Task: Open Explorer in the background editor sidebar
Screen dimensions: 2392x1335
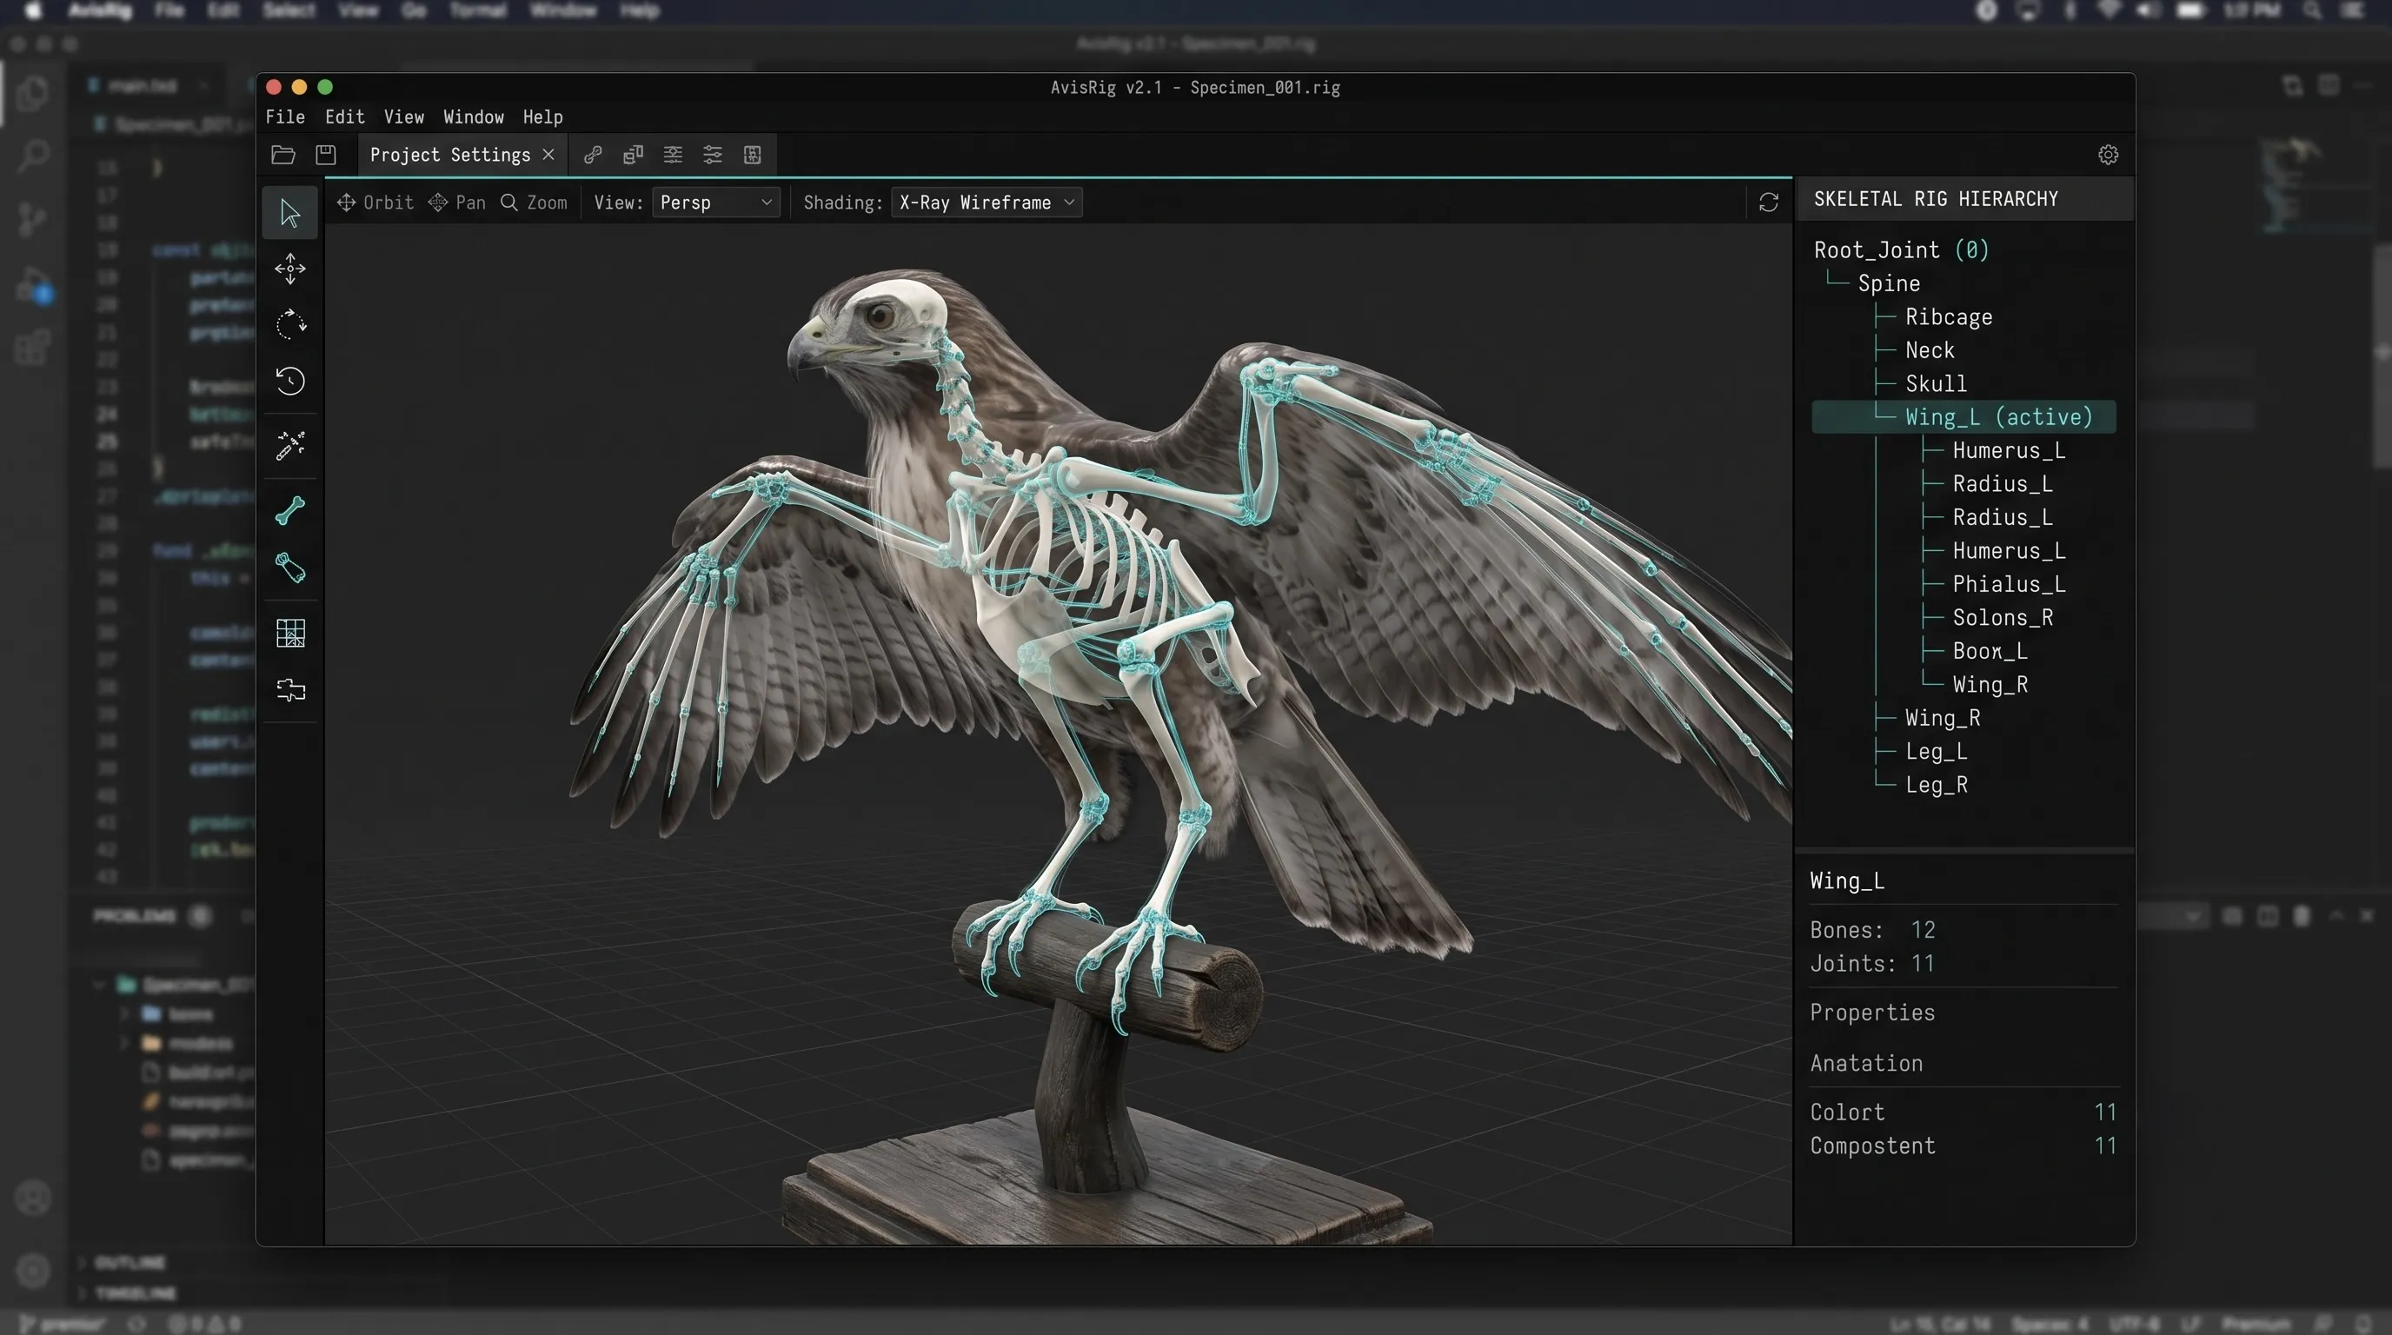Action: click(x=33, y=93)
